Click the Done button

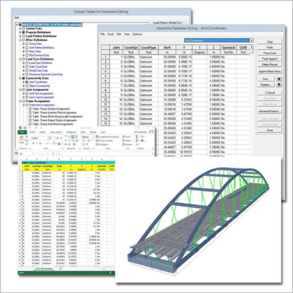click(270, 130)
